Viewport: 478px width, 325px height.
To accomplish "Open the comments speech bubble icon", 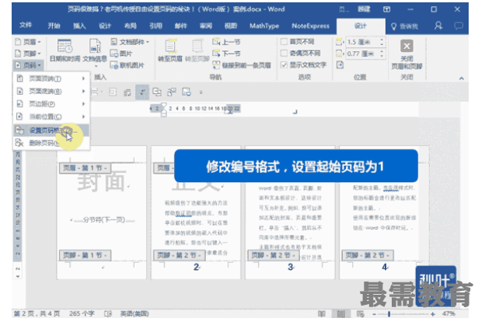I will coord(459,26).
